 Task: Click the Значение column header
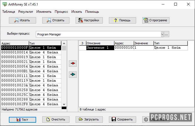click(x=144, y=43)
